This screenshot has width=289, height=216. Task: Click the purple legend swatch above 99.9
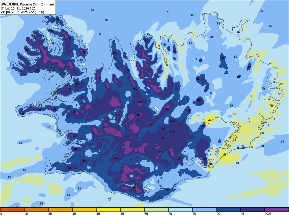[277, 210]
